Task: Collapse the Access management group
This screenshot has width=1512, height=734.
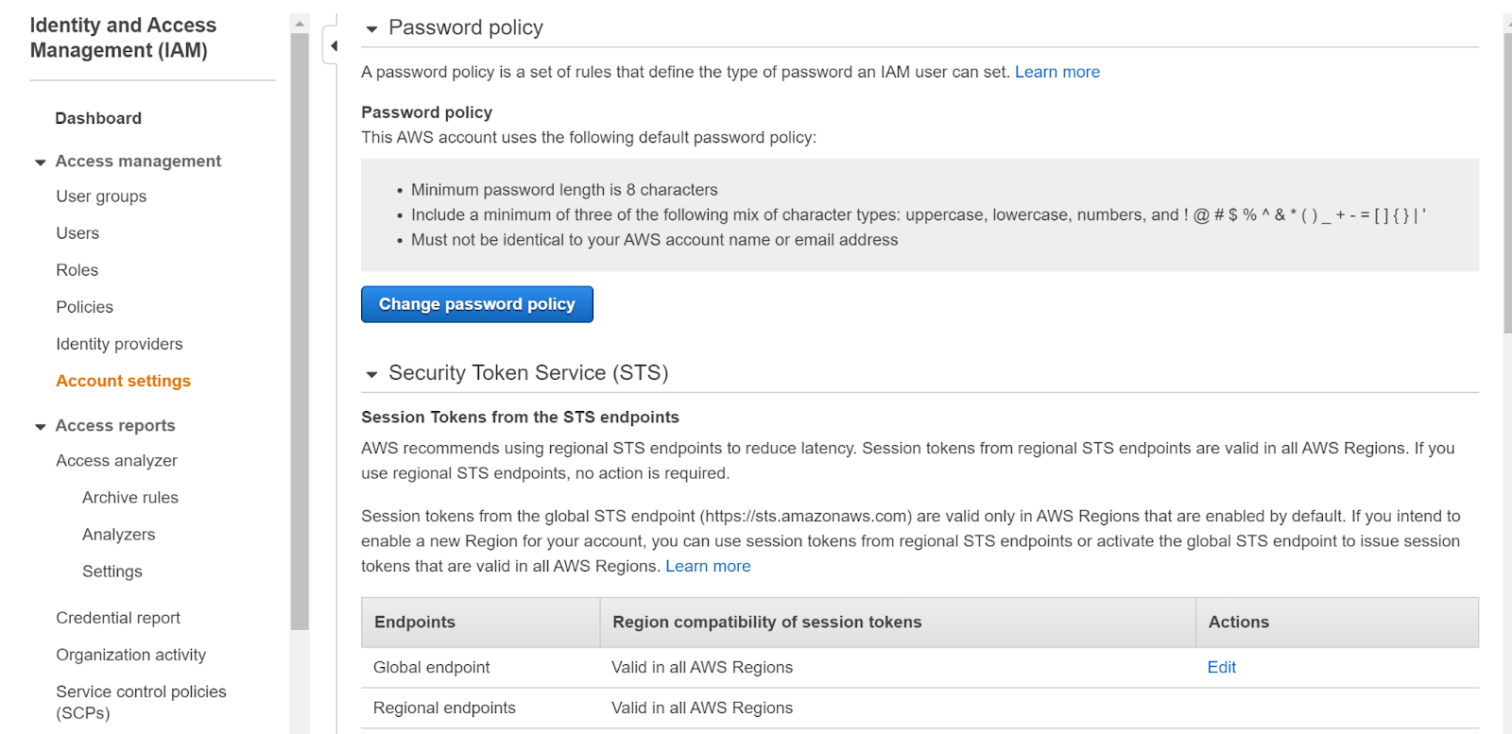Action: click(41, 162)
